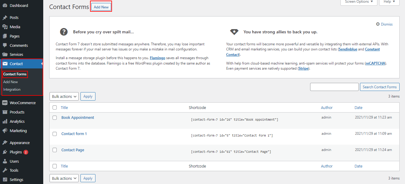The image size is (405, 184).
Task: Click the Posts pushpin icon
Action: tap(5, 18)
